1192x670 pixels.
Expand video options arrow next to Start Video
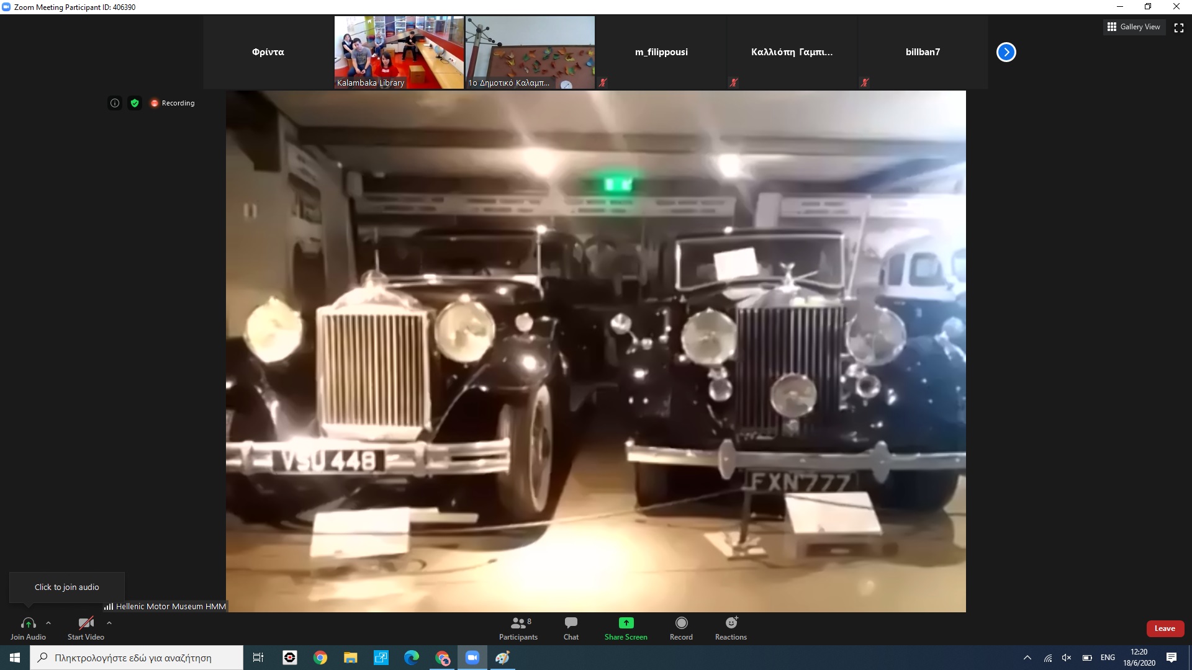109,623
